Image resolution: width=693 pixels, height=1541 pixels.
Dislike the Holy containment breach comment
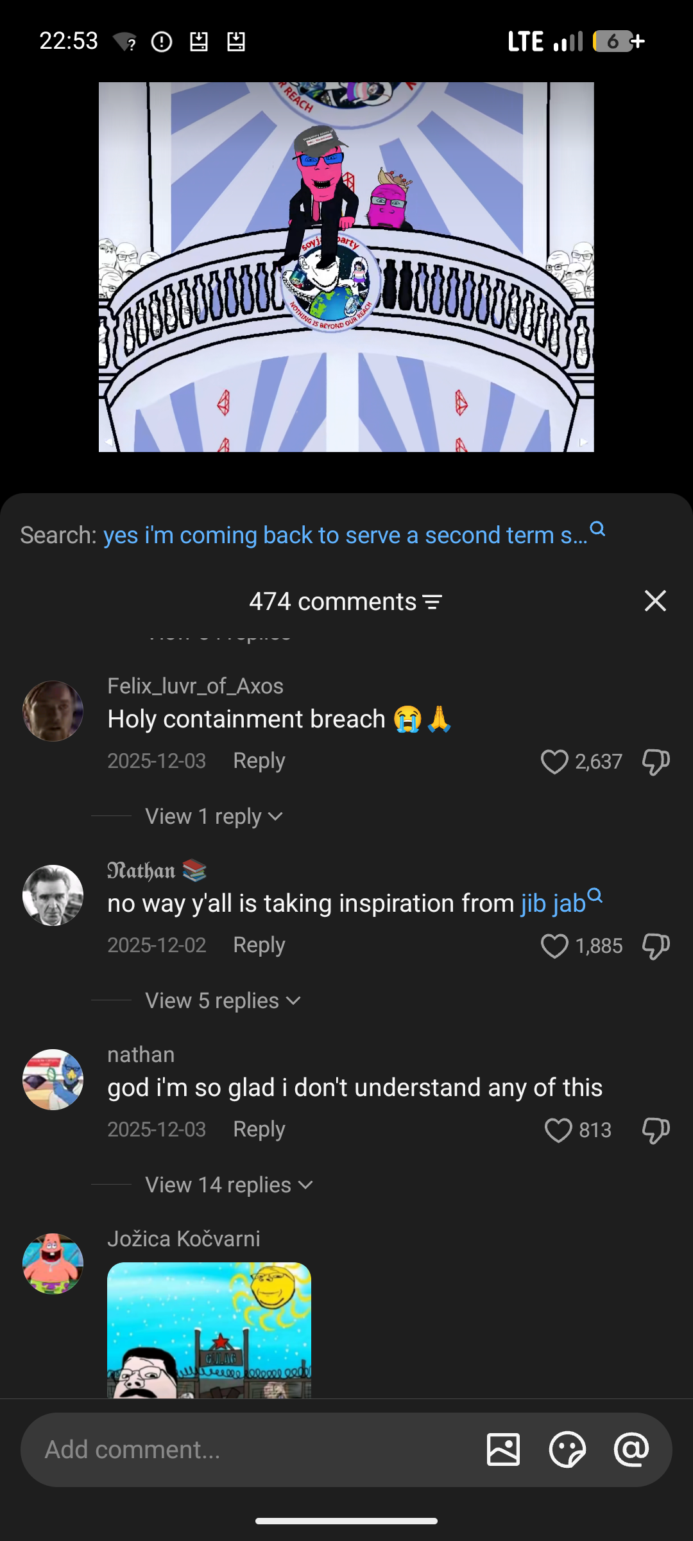655,762
